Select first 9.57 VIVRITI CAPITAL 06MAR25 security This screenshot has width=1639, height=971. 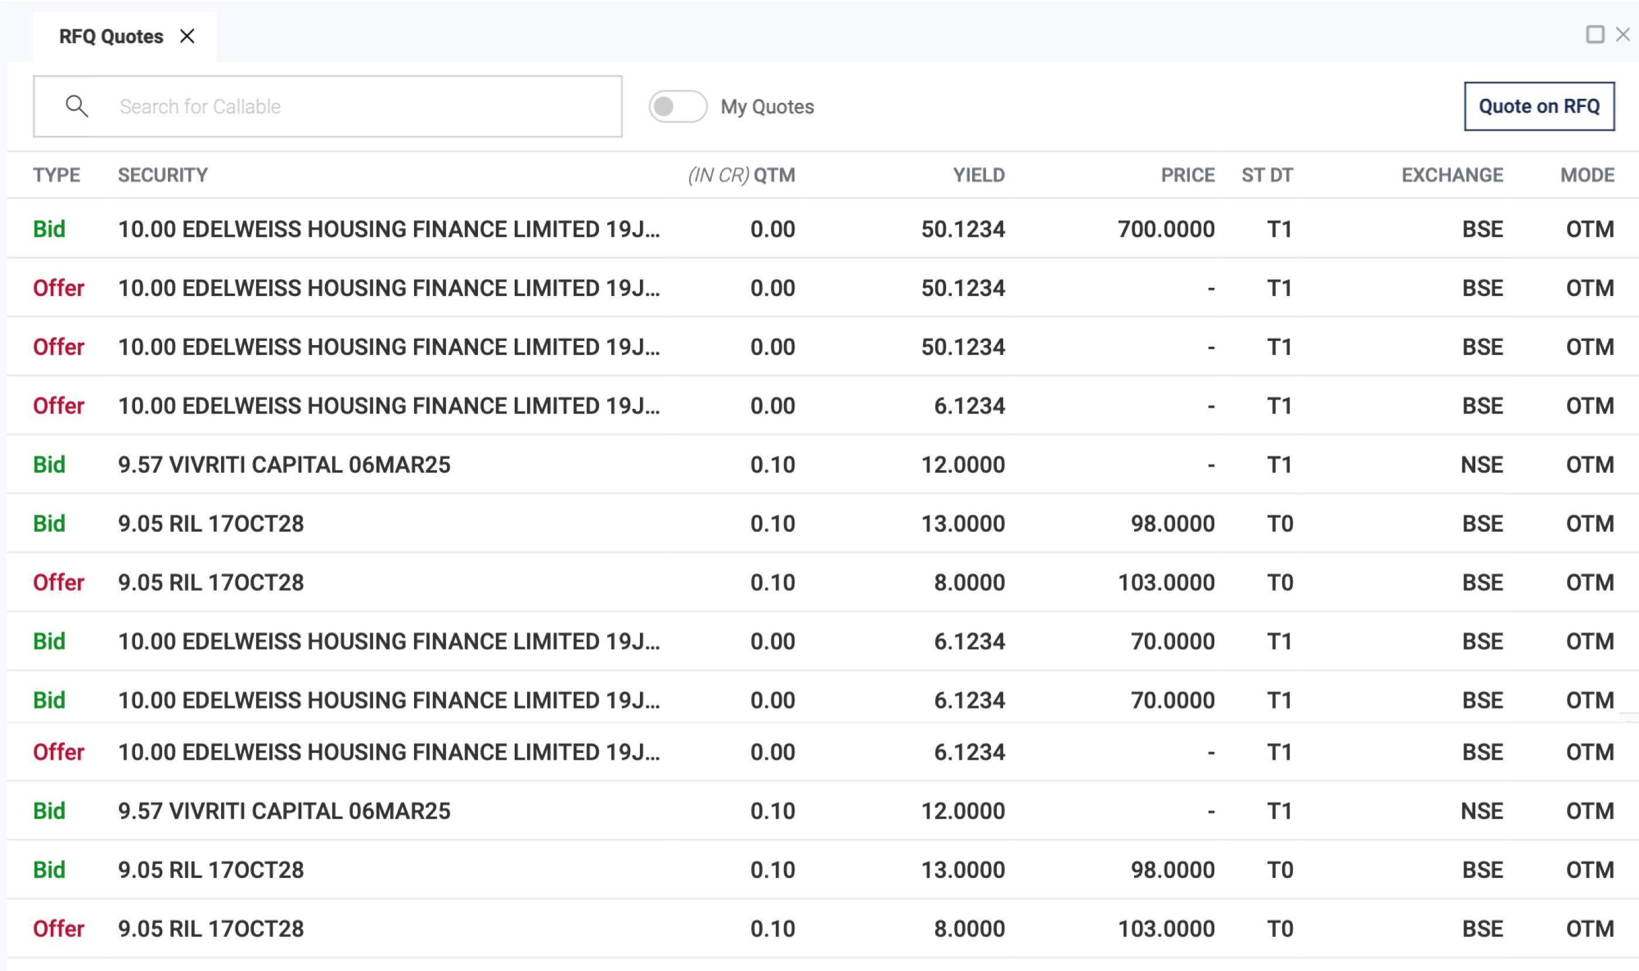click(284, 464)
